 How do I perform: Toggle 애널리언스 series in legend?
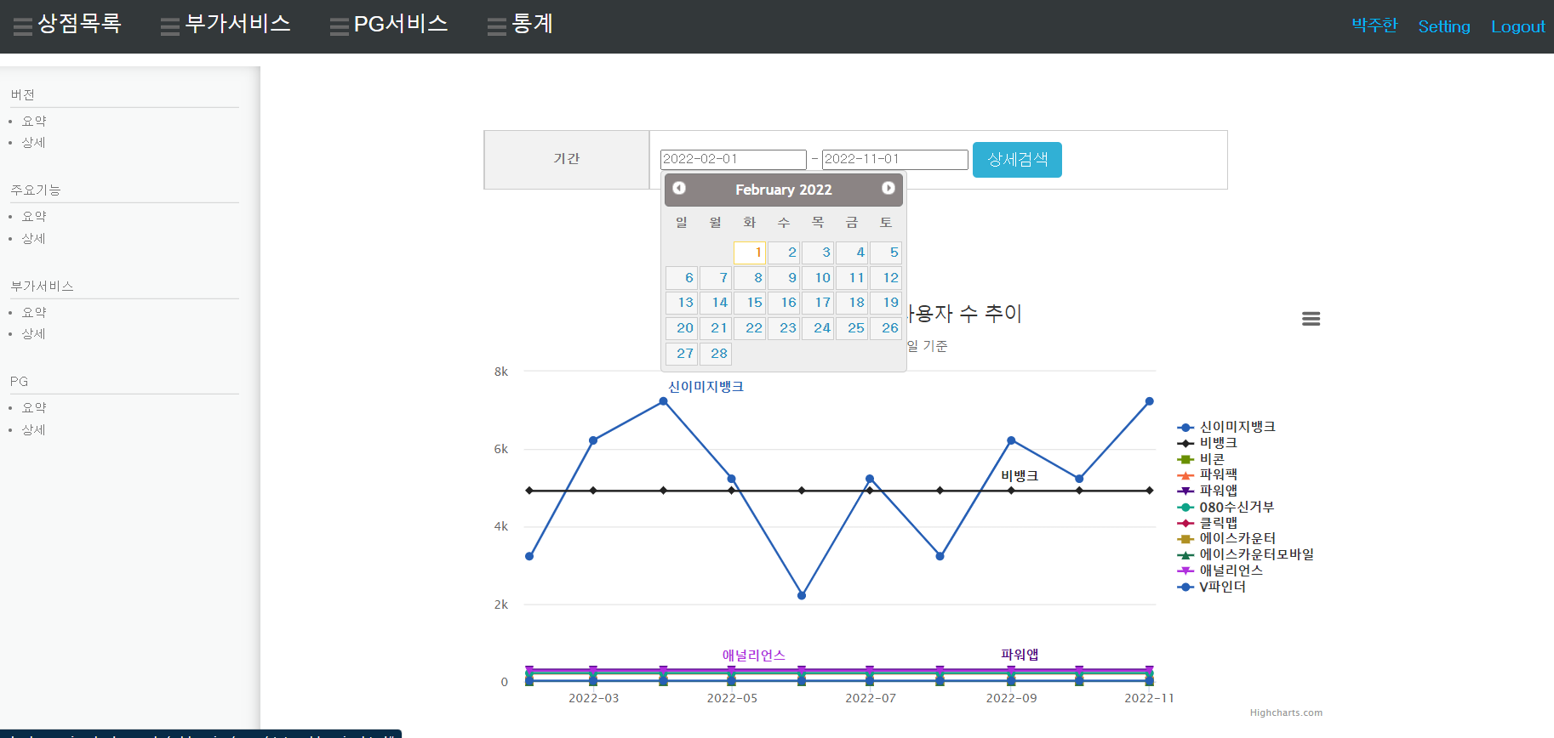1220,571
